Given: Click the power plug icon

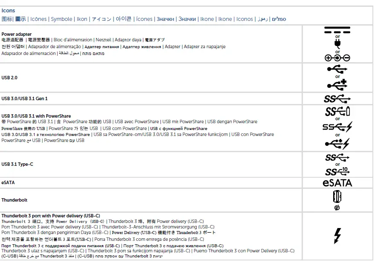Looking at the screenshot, I should pos(337,44).
